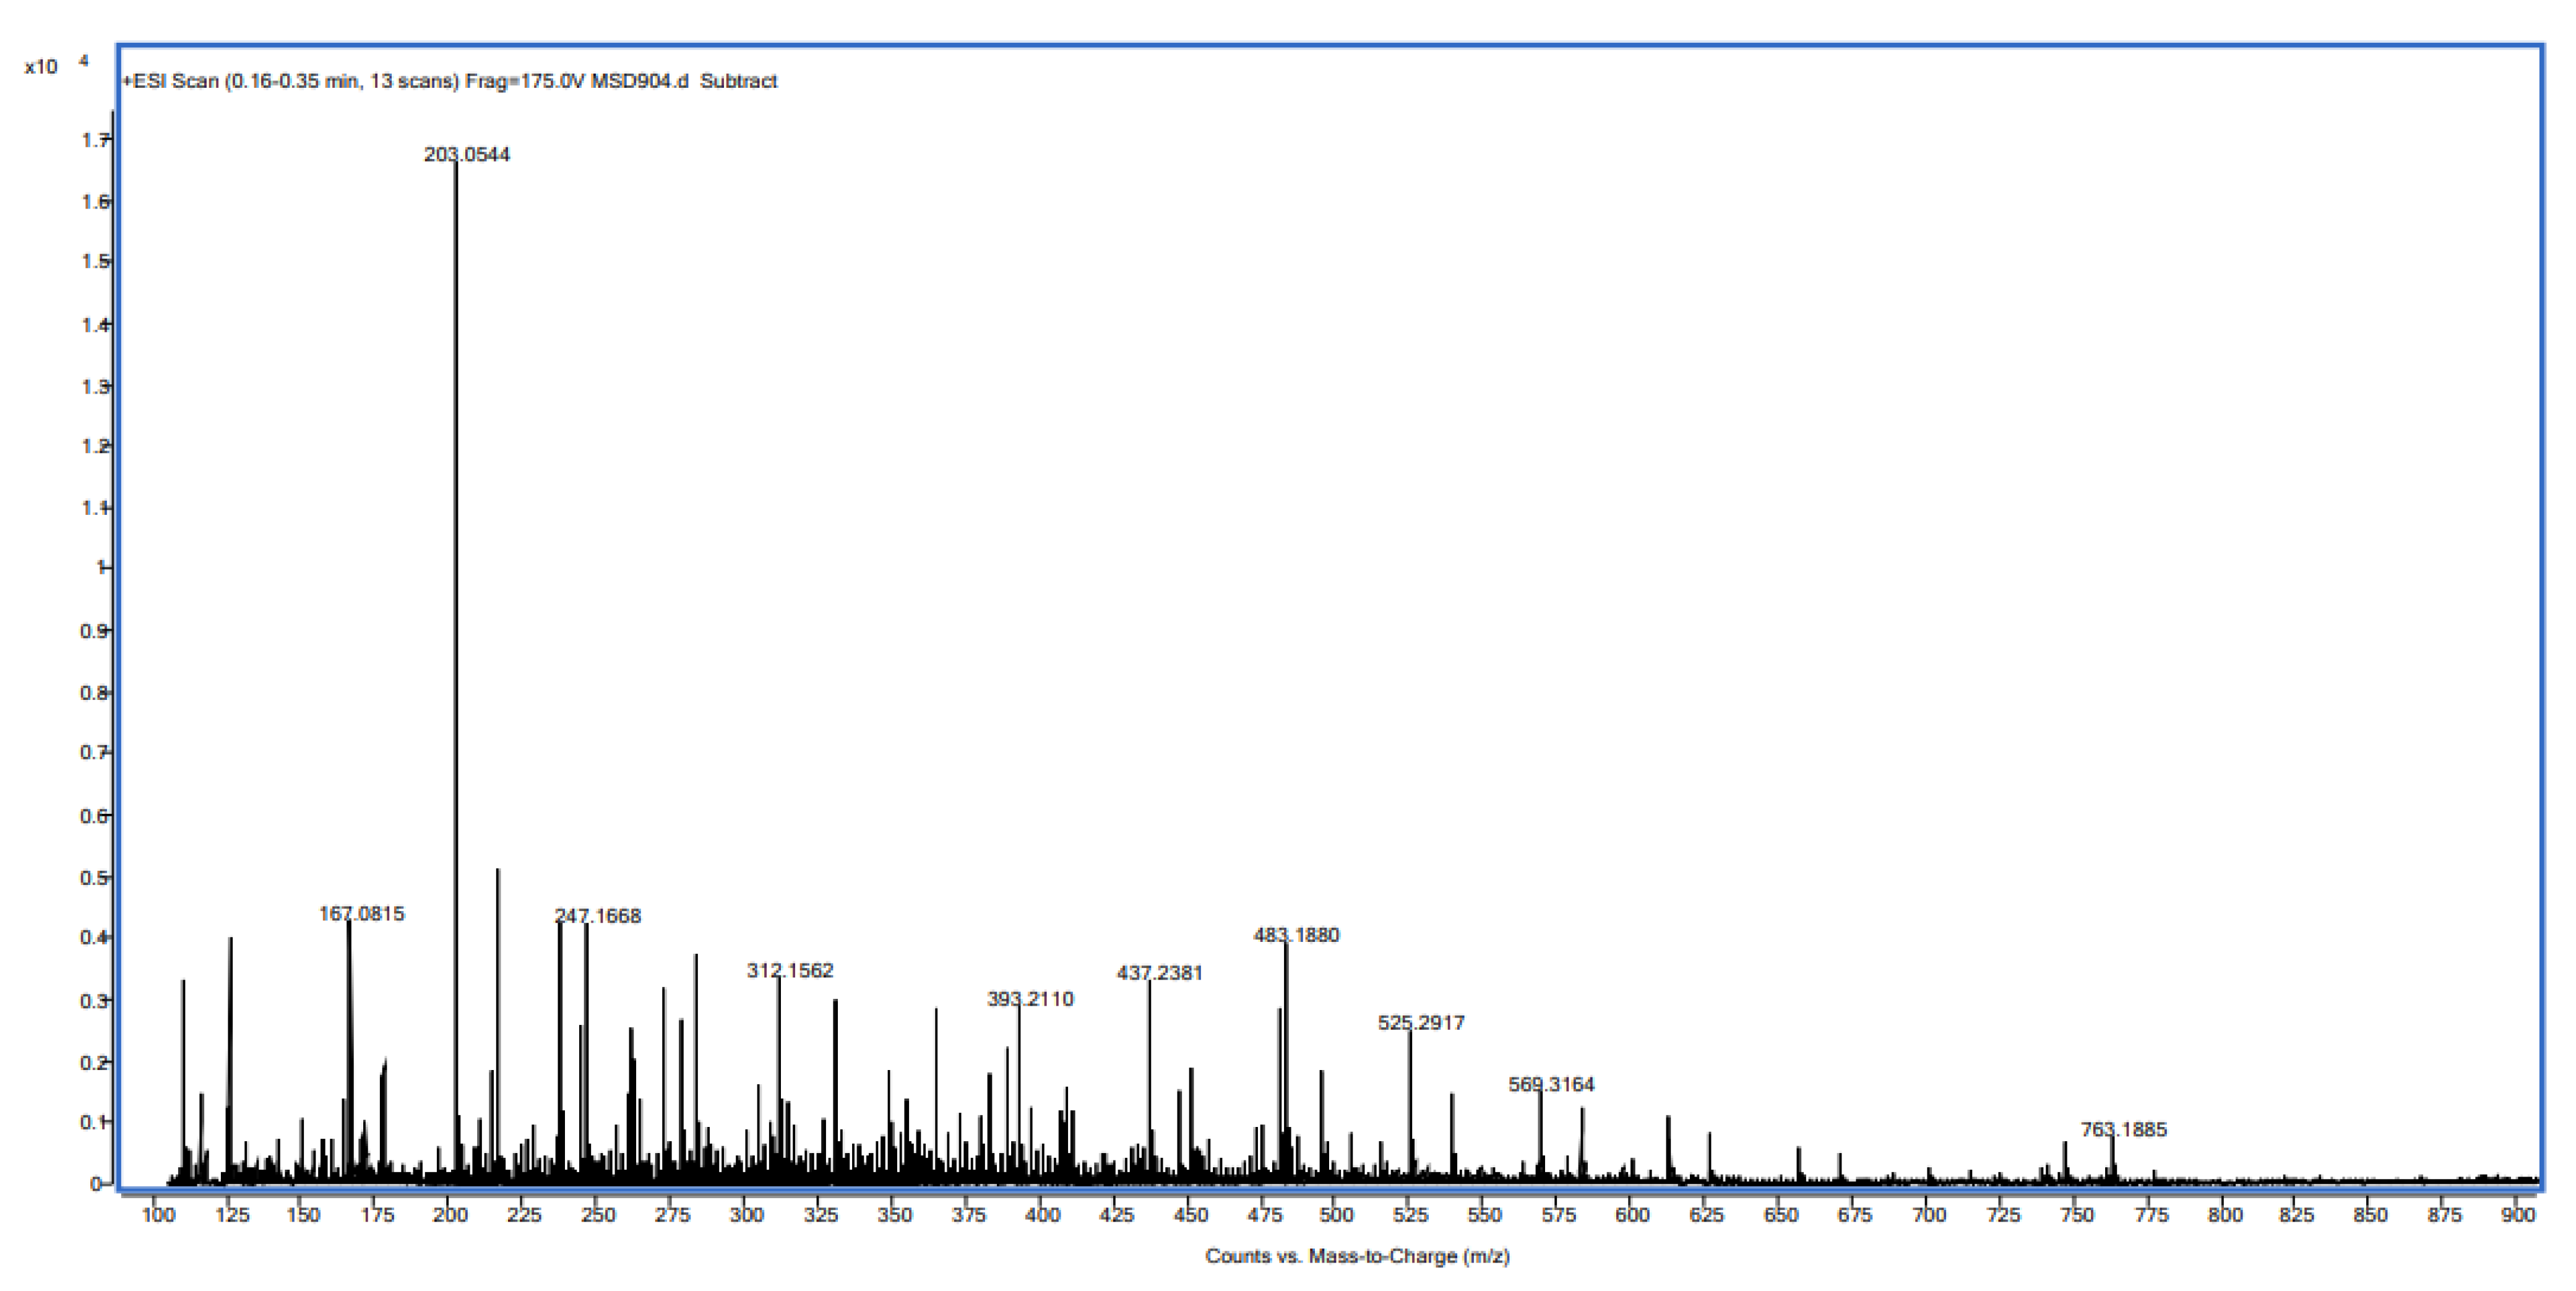Click the x-axis tick 100
Viewport: 2576px width, 1291px height.
pos(159,1215)
